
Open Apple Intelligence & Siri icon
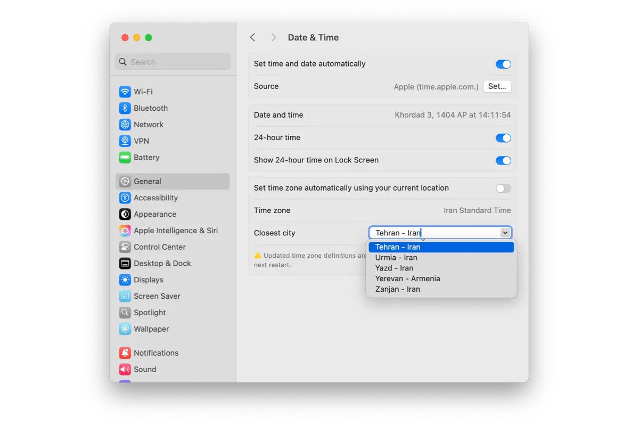(x=125, y=231)
